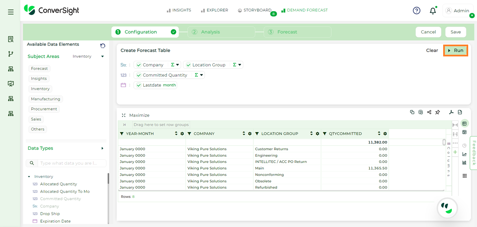This screenshot has height=227, width=477.
Task: Go to EXPLORER tab
Action: coord(214,10)
